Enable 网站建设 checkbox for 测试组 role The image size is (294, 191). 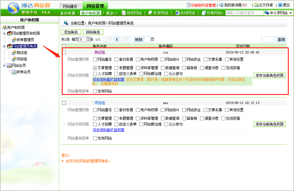(95, 60)
